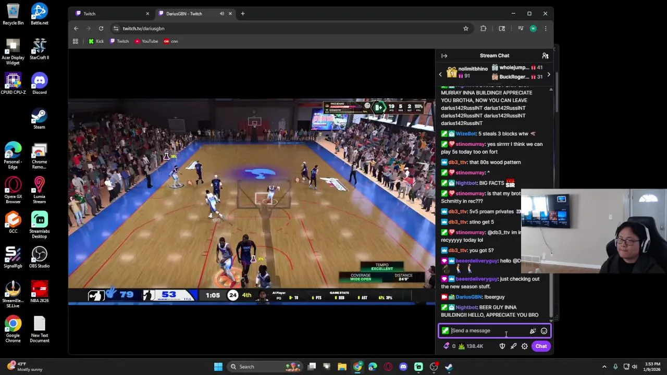Open a new browser tab
This screenshot has width=667, height=375.
tap(242, 14)
